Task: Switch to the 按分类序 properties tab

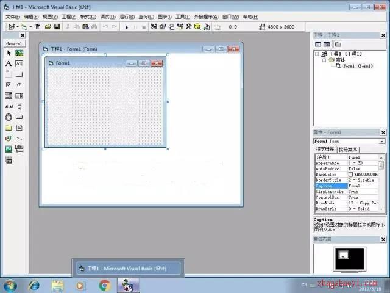Action: click(x=348, y=150)
